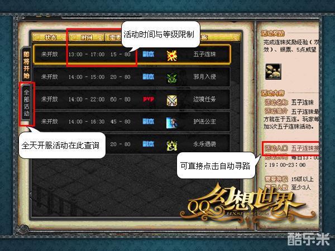The image size is (335, 251).
Task: Click the 护送公主 portrait icon
Action: click(172, 123)
